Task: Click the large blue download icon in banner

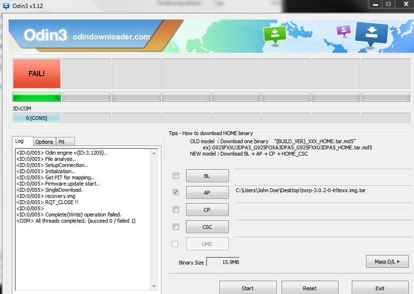Action: point(371,35)
